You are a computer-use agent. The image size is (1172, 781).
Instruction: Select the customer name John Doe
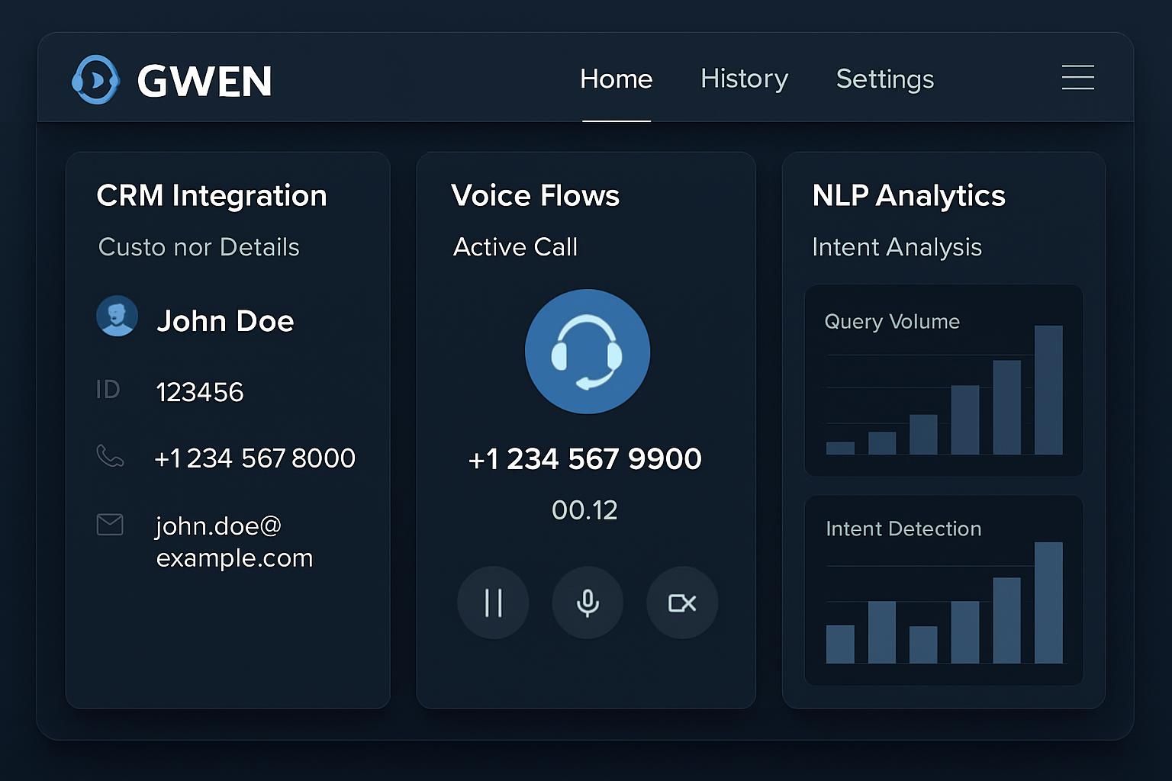click(225, 321)
